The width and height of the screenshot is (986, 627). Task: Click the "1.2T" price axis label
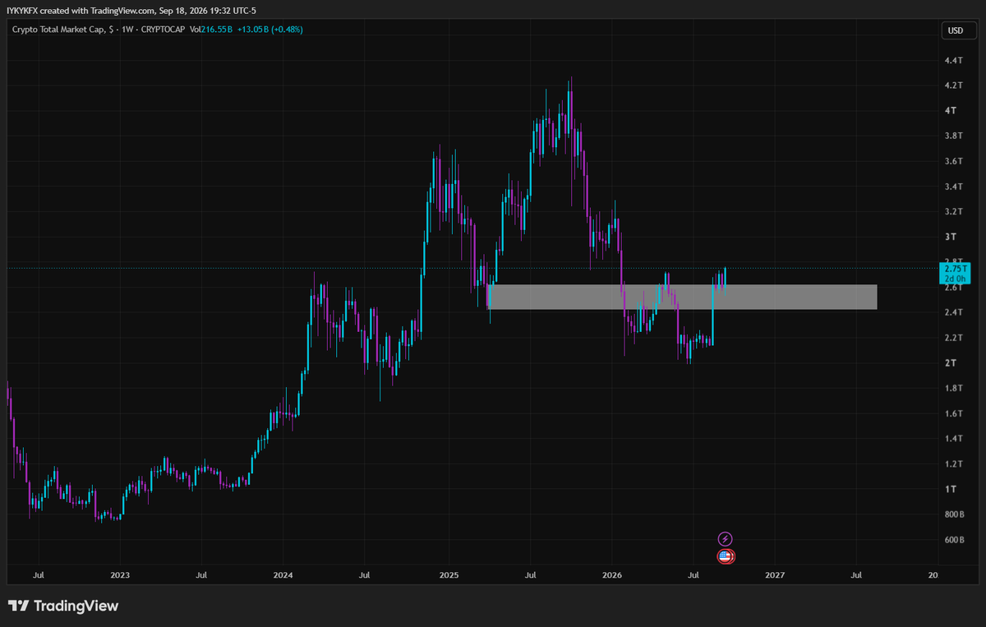[x=954, y=463]
